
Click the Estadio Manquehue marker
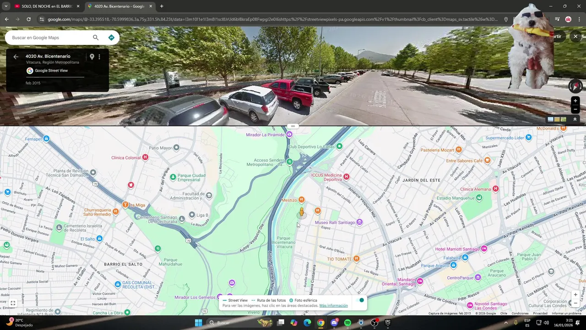479,198
